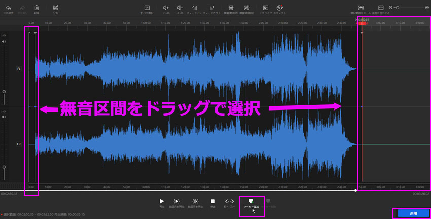Click Add Marker (マーカー追加)
Image resolution: width=431 pixels, height=219 pixels.
251,202
